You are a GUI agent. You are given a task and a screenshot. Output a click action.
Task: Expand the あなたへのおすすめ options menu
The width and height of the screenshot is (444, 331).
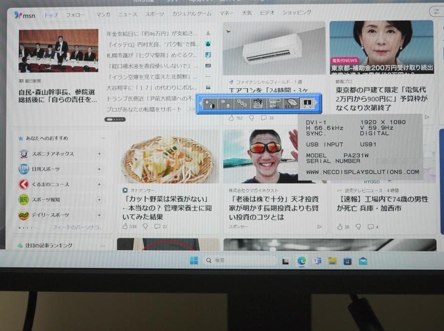pyautogui.click(x=102, y=138)
